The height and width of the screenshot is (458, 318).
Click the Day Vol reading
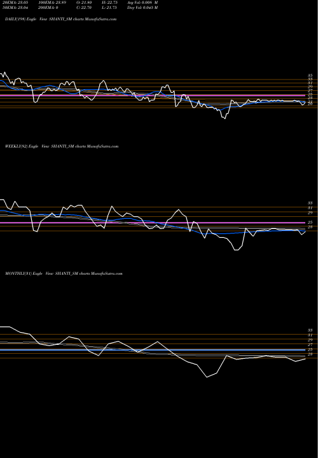(x=142, y=8)
